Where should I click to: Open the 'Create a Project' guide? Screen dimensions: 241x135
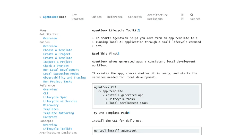[57, 54]
